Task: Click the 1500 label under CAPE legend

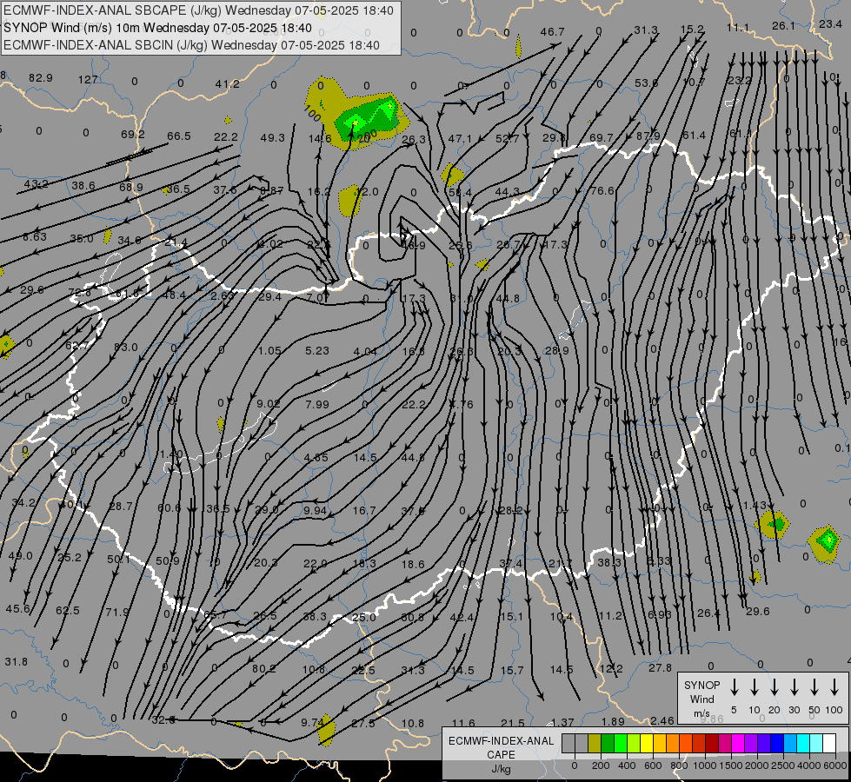Action: (730, 765)
